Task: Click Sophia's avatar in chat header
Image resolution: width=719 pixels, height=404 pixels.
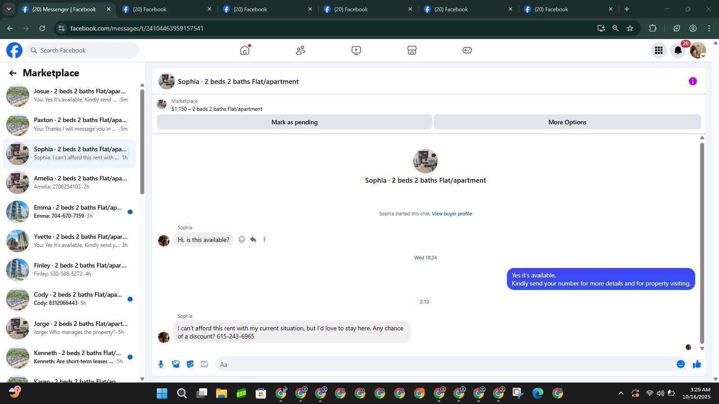Action: click(167, 81)
